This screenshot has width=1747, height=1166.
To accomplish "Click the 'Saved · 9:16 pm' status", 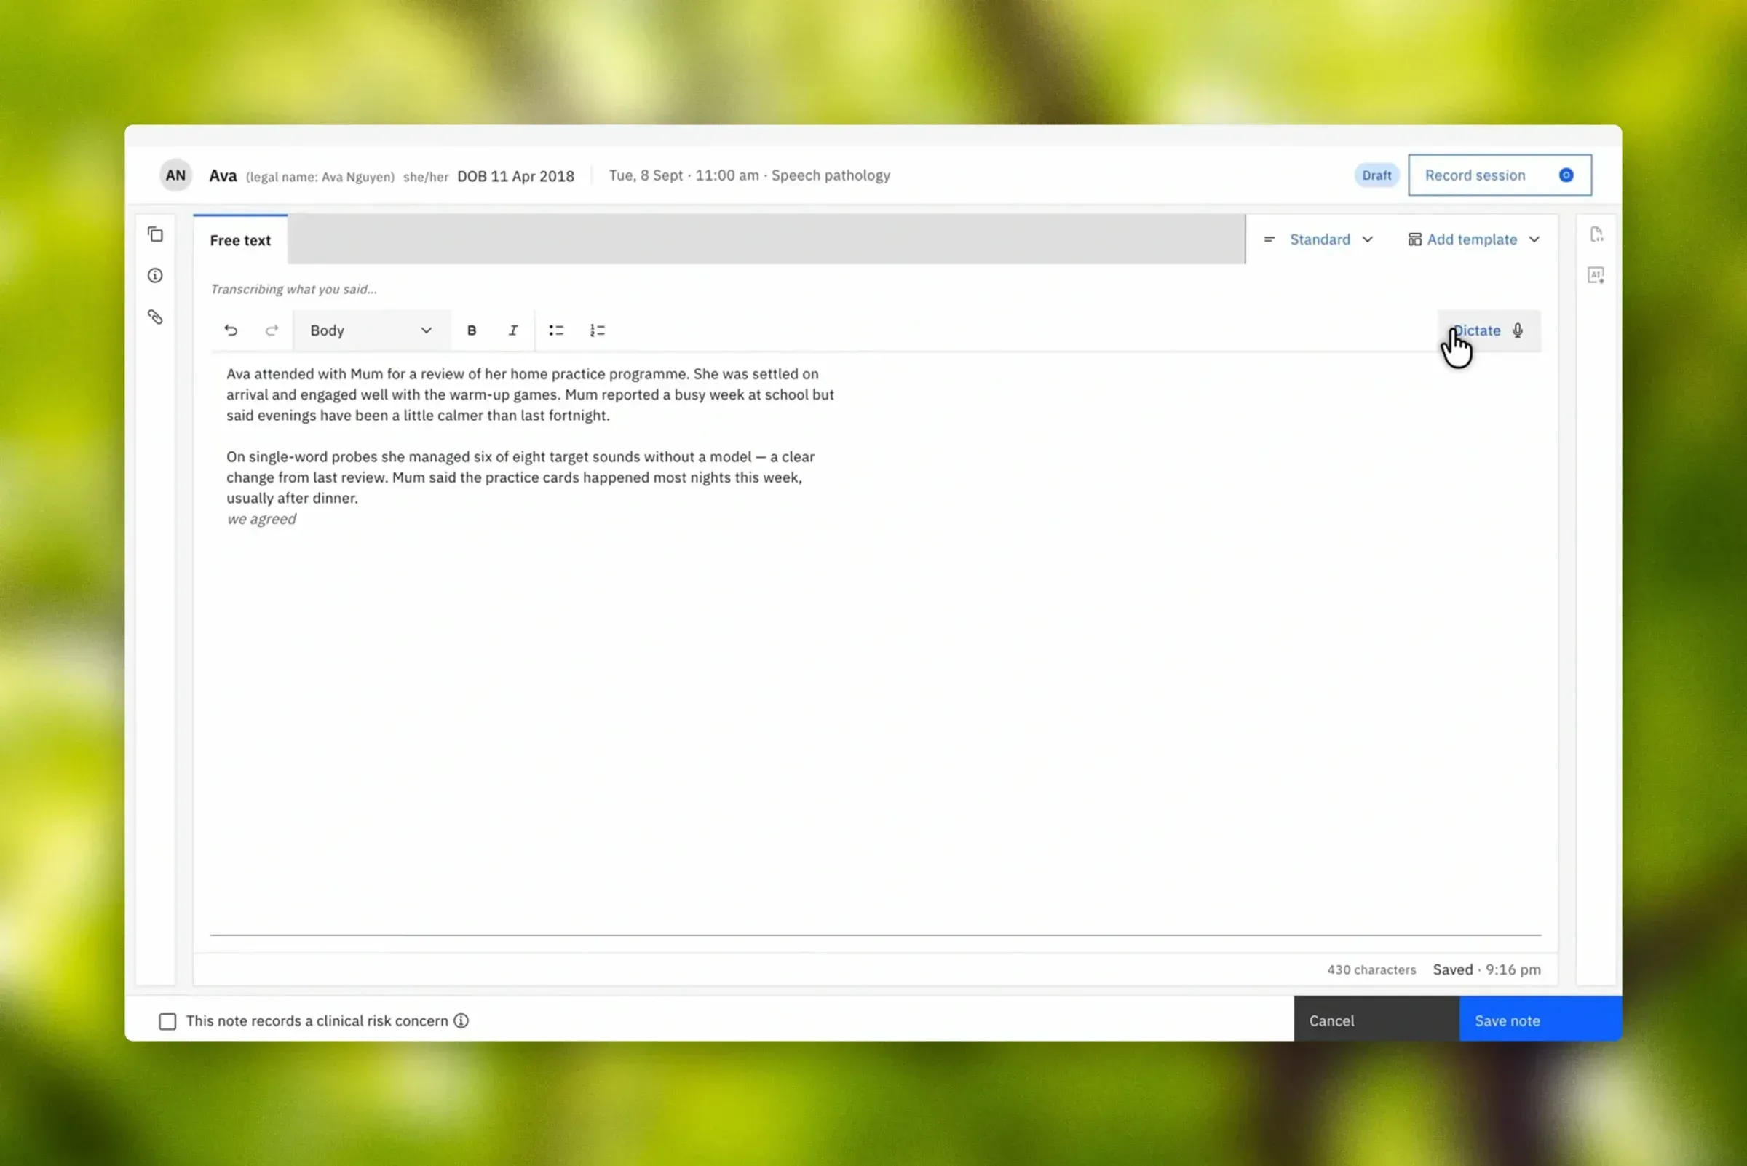I will (1486, 969).
